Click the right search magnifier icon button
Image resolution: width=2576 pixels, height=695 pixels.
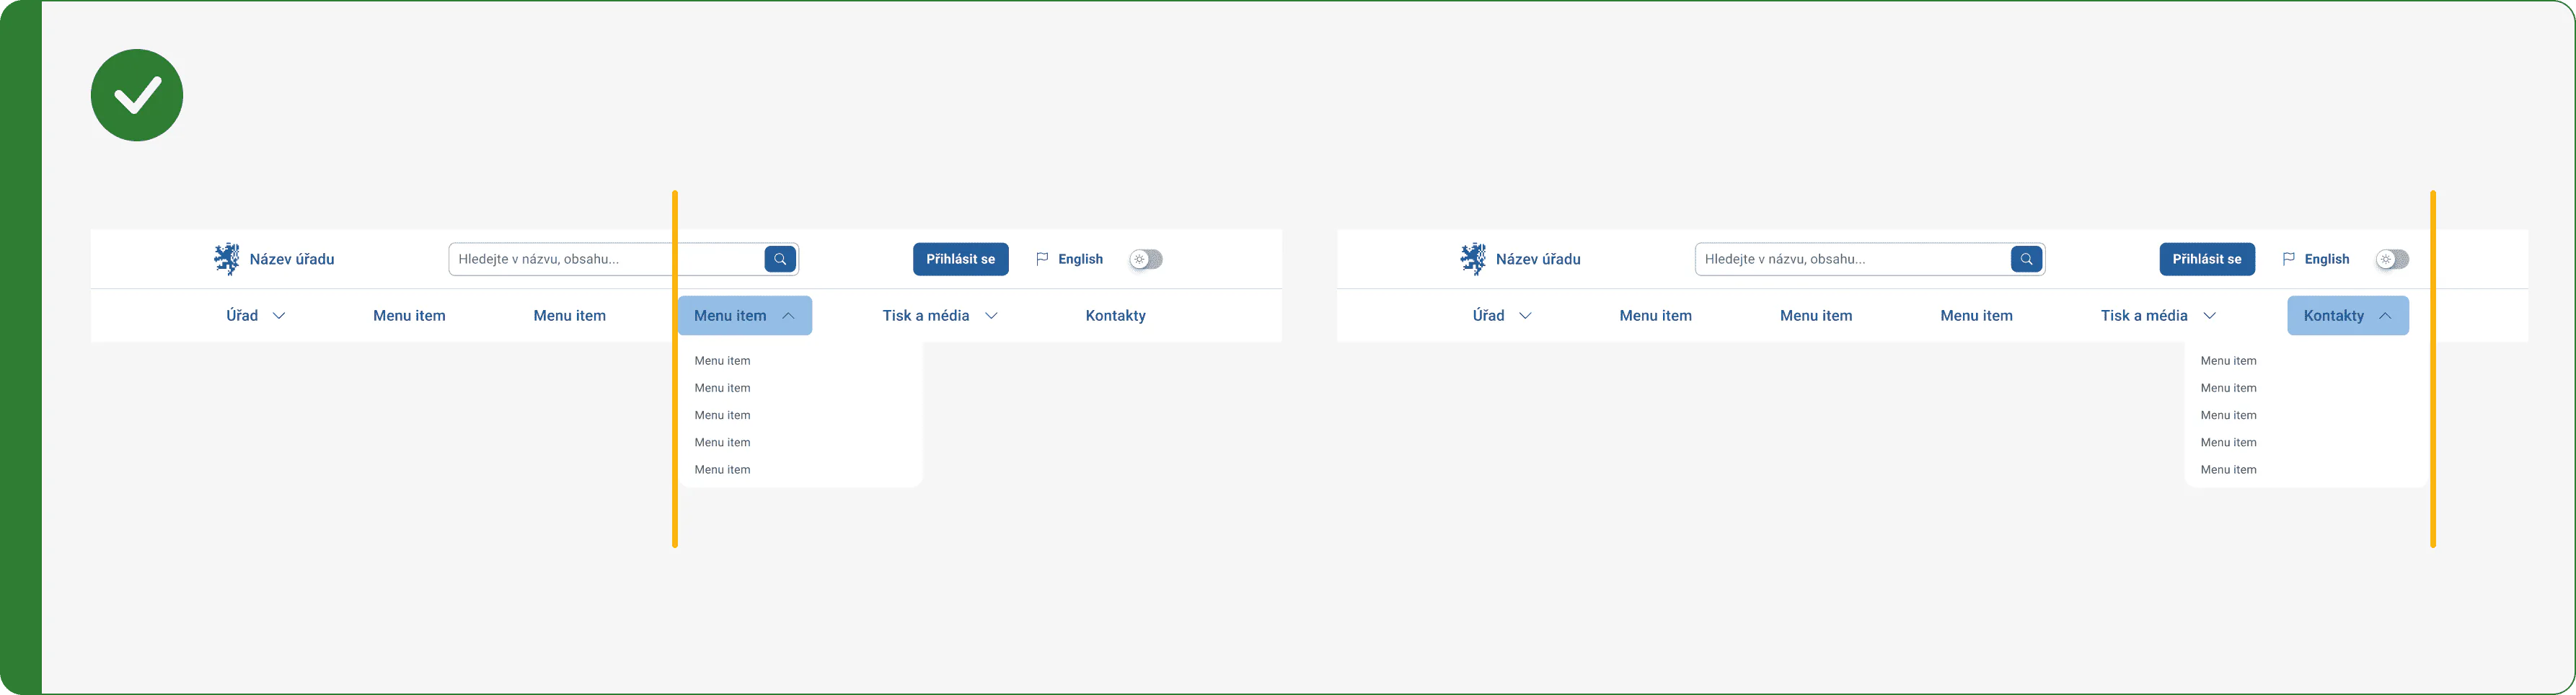coord(2026,259)
